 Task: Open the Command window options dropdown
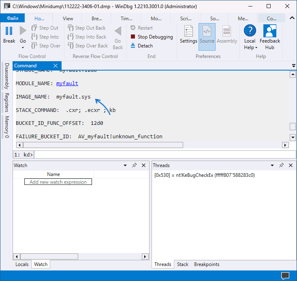(x=294, y=66)
